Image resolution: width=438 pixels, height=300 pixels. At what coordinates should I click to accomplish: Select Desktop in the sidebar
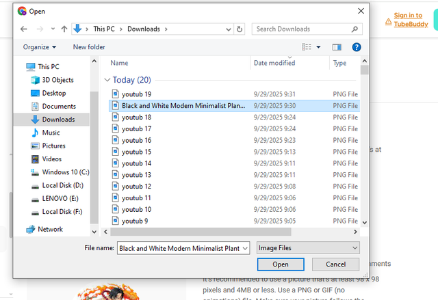click(x=49, y=93)
